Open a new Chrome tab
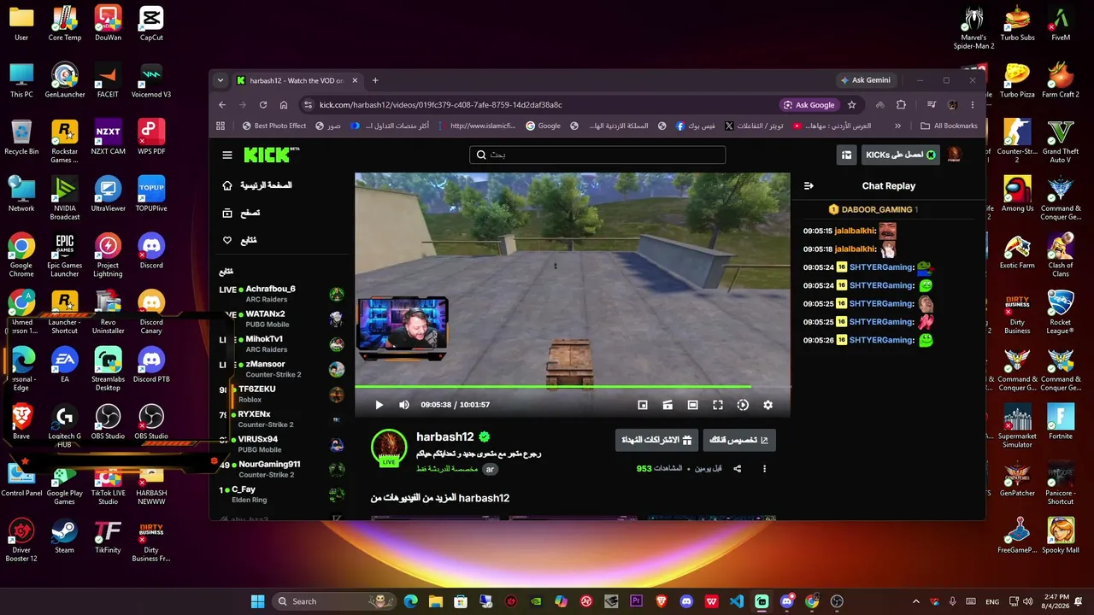1094x615 pixels. [x=374, y=80]
